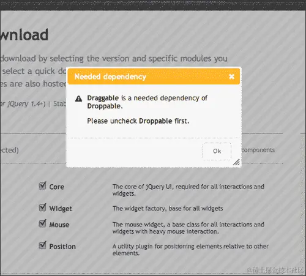Click the dialog resize grip icon
This screenshot has height=276, width=306.
236,162
